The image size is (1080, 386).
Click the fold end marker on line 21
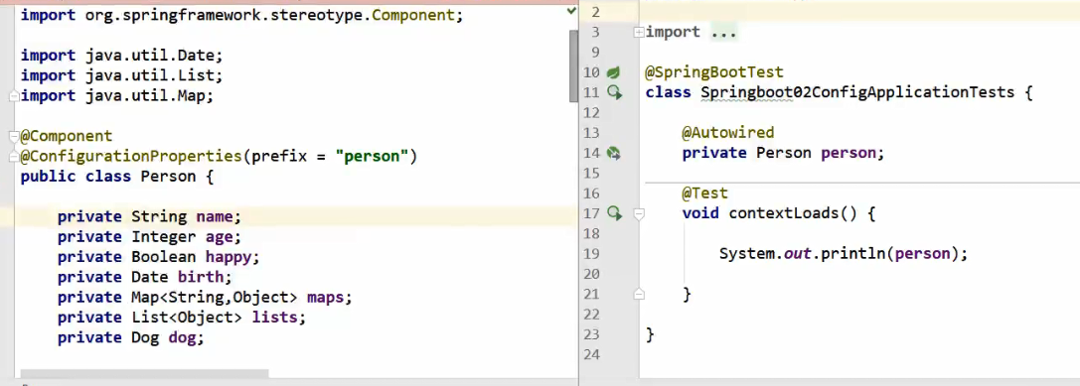tap(639, 295)
